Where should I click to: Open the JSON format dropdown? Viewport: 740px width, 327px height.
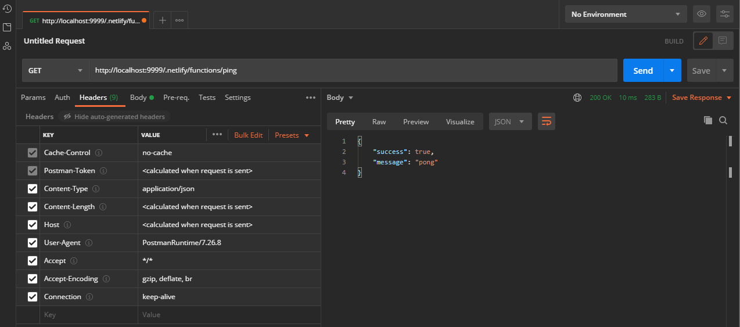[x=510, y=121]
